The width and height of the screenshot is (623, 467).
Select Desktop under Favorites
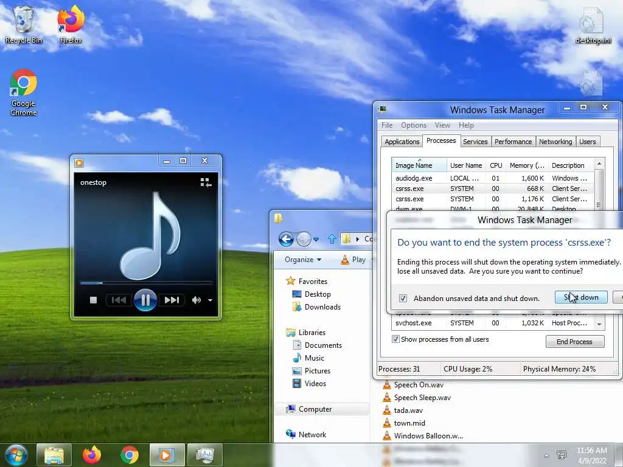point(311,294)
